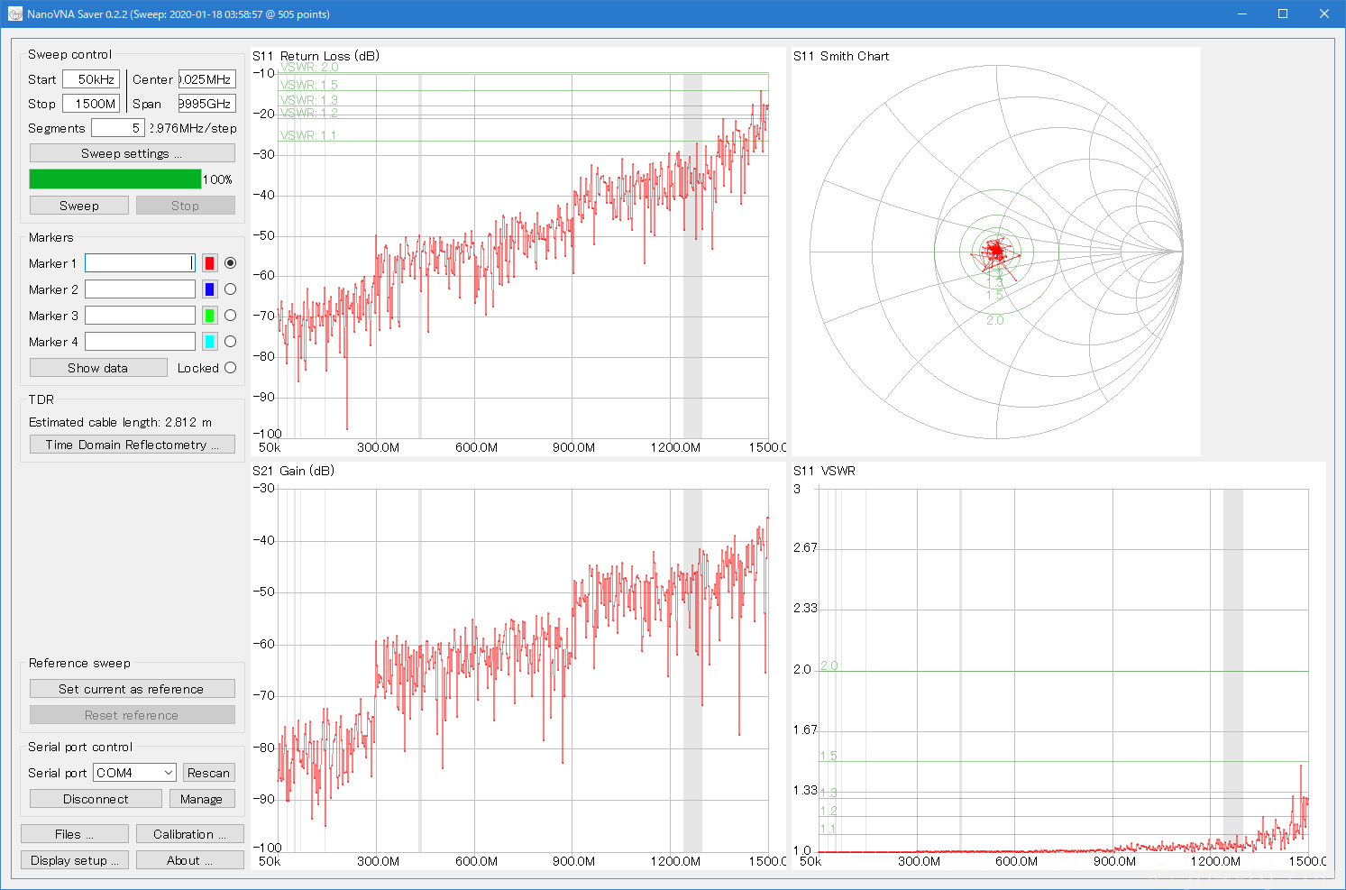Open the Serial port COM4 dropdown
The image size is (1346, 890).
point(135,773)
